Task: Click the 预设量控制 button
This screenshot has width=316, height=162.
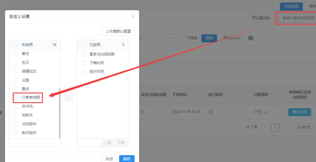Action: pos(261,18)
